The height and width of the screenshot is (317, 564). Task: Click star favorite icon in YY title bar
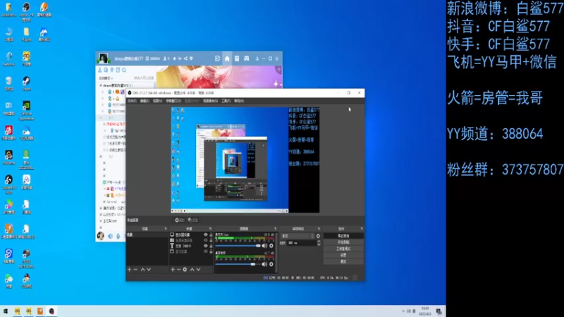pyautogui.click(x=174, y=58)
